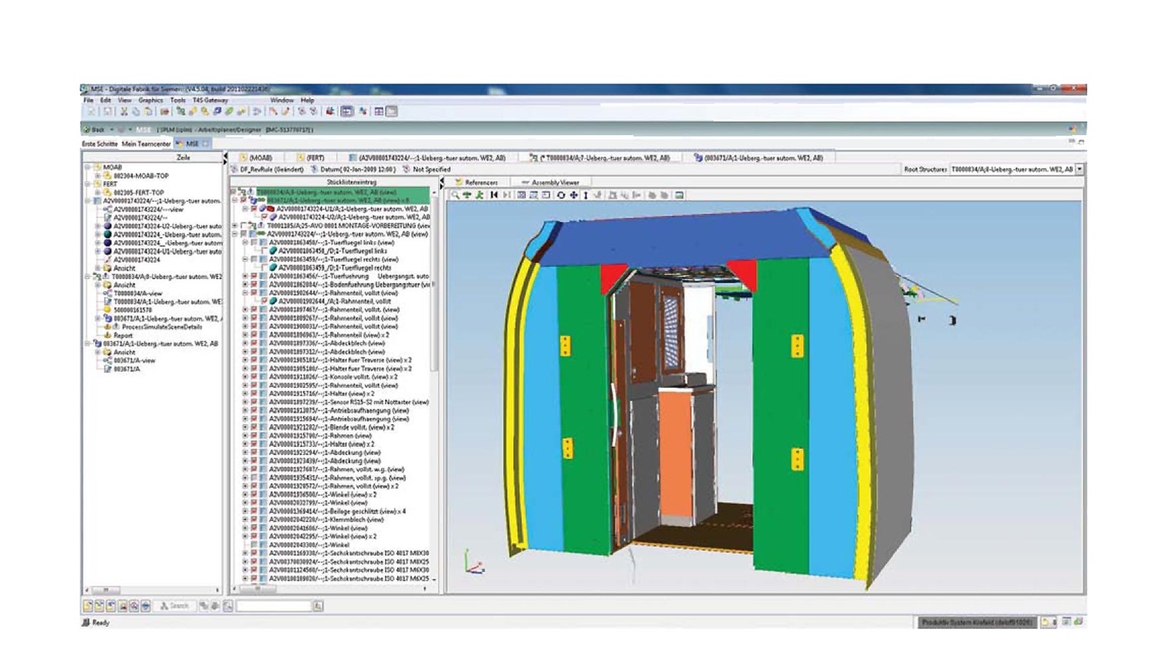
Task: Expand T0001185 MONTAGE-VORBEREITUNG tree node
Action: (234, 226)
